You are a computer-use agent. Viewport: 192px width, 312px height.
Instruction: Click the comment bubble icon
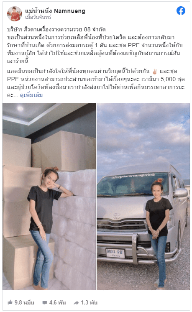[x=45, y=303]
